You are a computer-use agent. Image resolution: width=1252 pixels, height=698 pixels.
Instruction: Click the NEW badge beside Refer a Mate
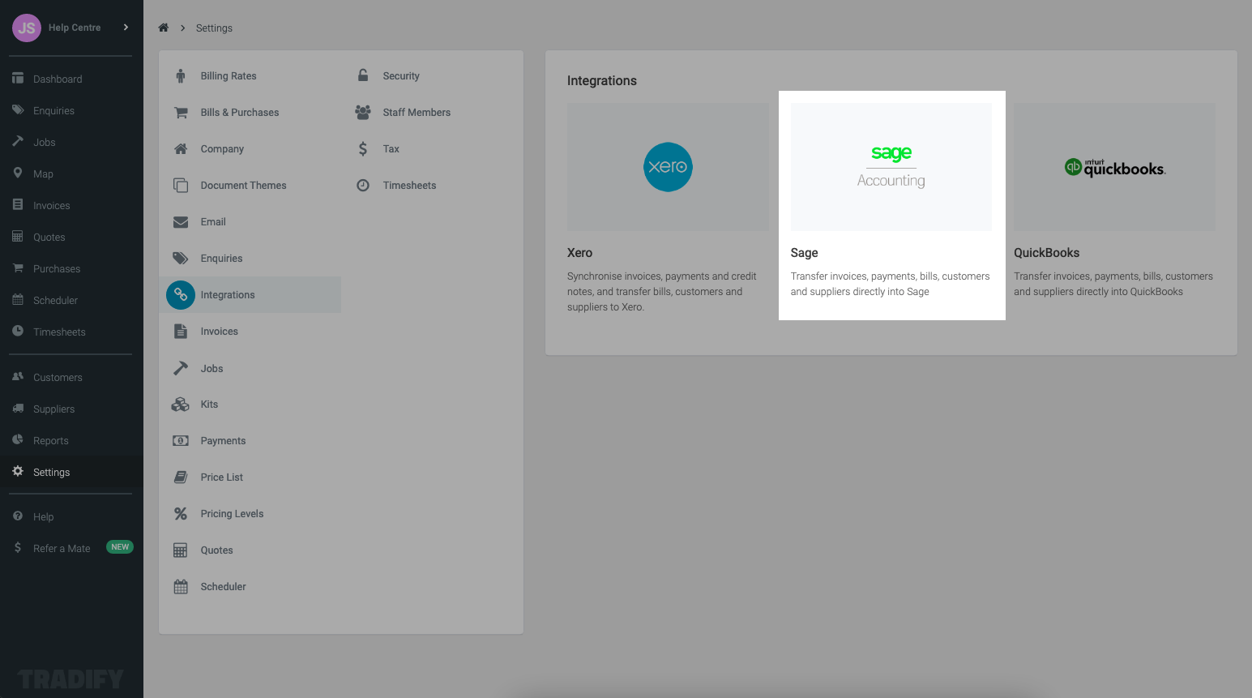tap(120, 547)
